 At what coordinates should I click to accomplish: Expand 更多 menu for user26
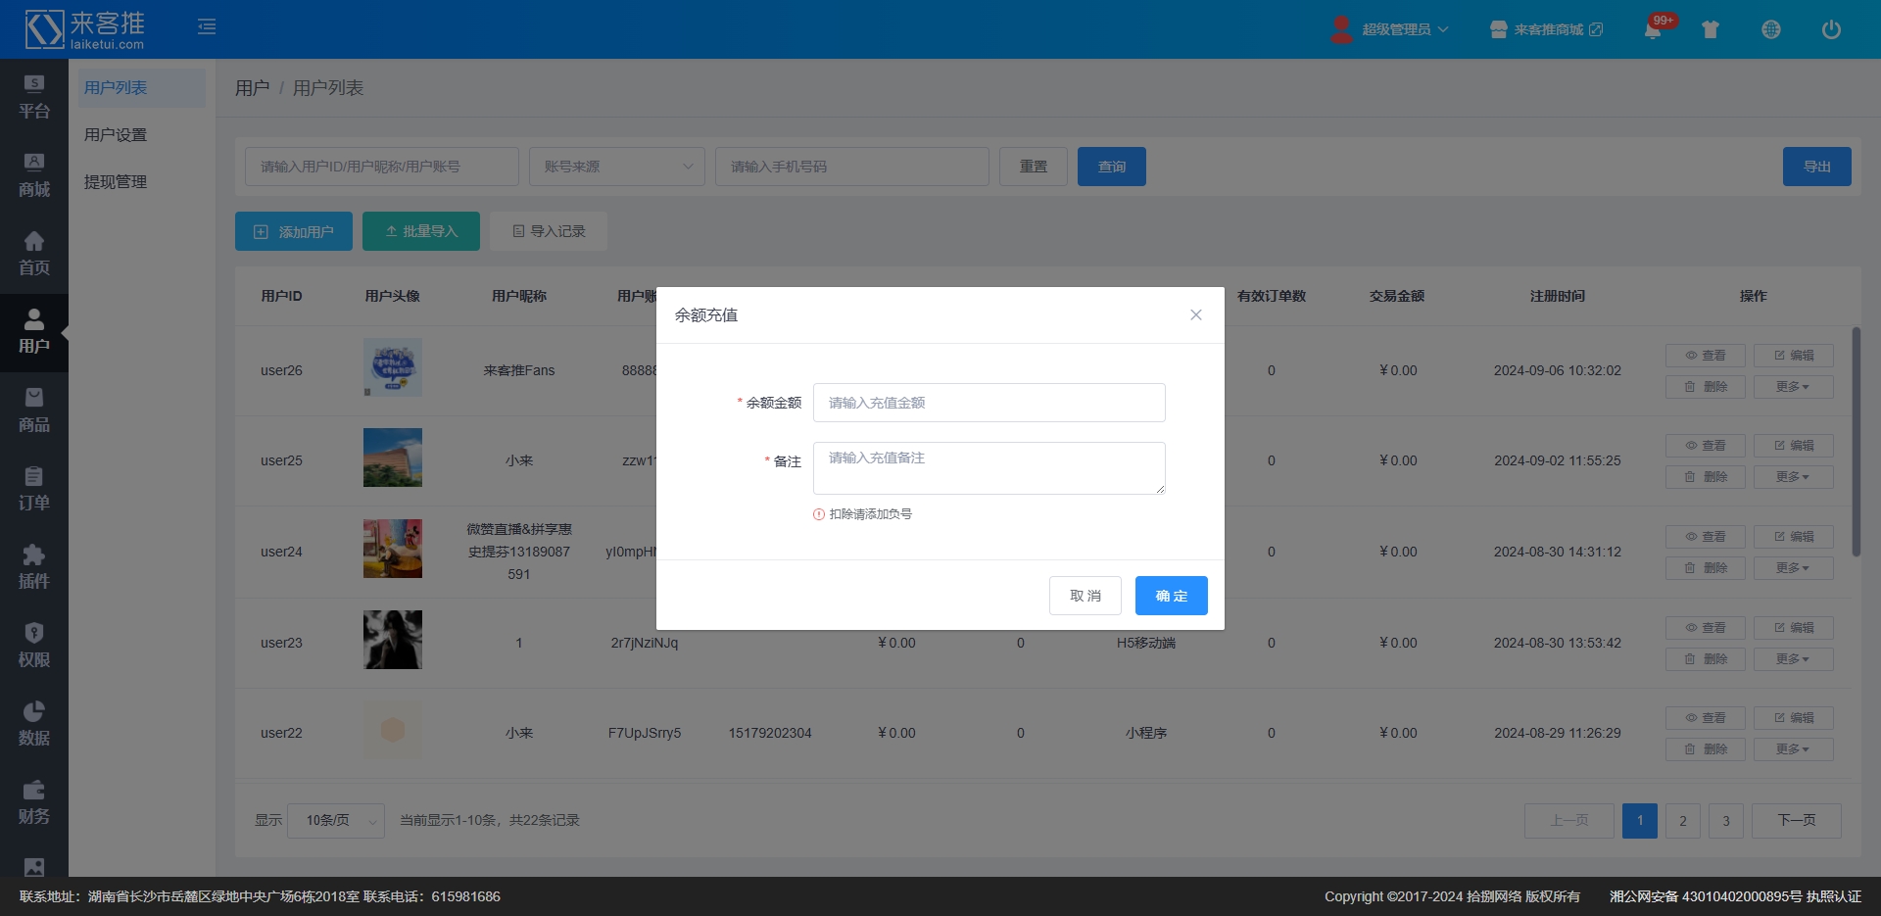coord(1793,387)
